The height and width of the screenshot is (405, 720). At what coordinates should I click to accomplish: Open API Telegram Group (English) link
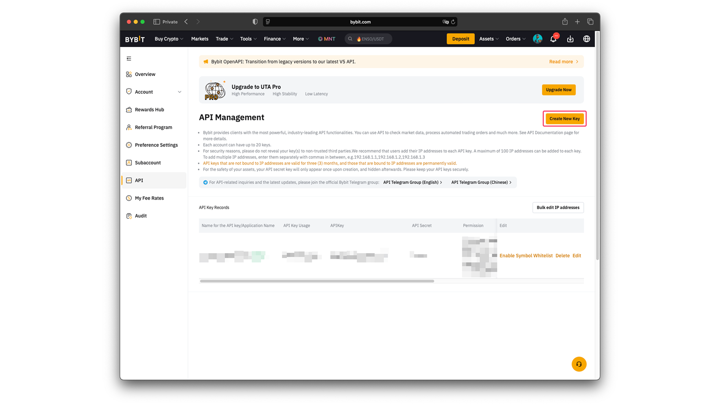coord(412,182)
